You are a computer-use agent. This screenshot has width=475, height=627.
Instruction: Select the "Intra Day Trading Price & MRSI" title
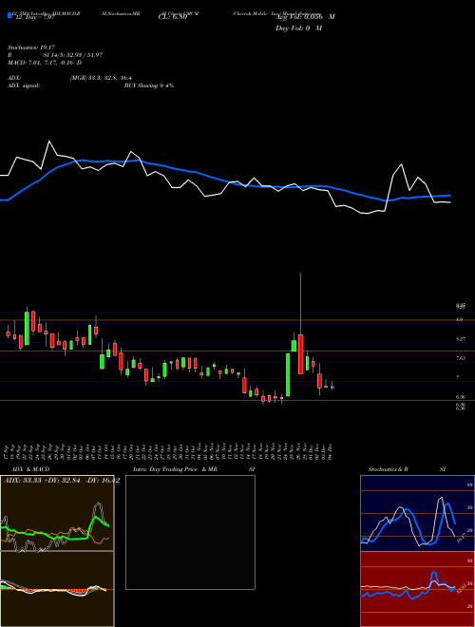[194, 469]
